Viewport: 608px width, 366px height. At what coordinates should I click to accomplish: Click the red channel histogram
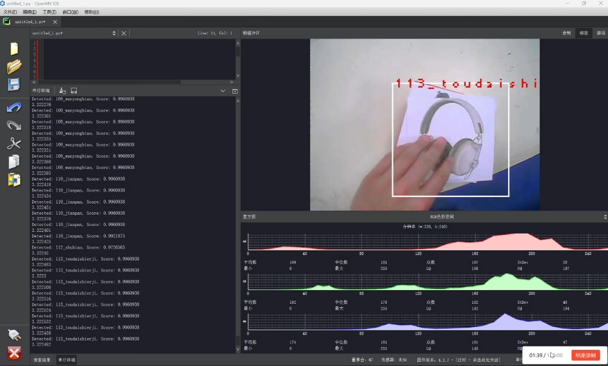(427, 241)
